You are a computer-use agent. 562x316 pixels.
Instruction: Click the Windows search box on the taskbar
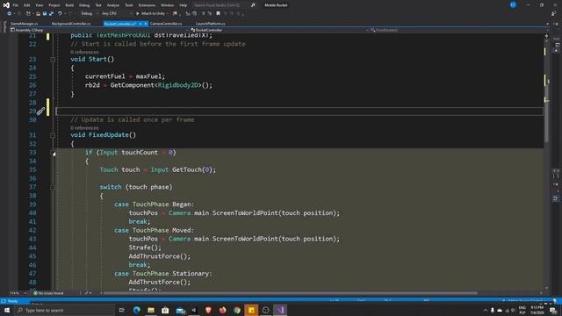pyautogui.click(x=64, y=310)
